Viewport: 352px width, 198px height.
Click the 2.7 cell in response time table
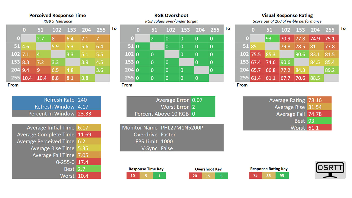click(x=43, y=38)
